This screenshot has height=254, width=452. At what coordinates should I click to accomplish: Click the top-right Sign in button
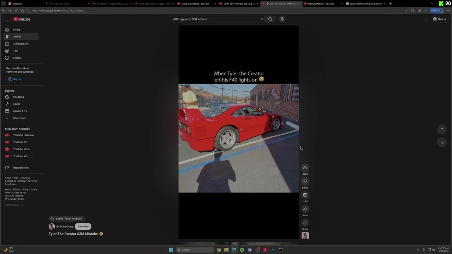pyautogui.click(x=439, y=19)
